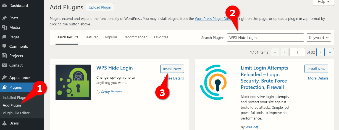Select Plugin File Editor submenu item

click(x=16, y=113)
